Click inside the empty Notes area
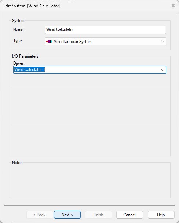This screenshot has height=223, width=179. (x=89, y=181)
